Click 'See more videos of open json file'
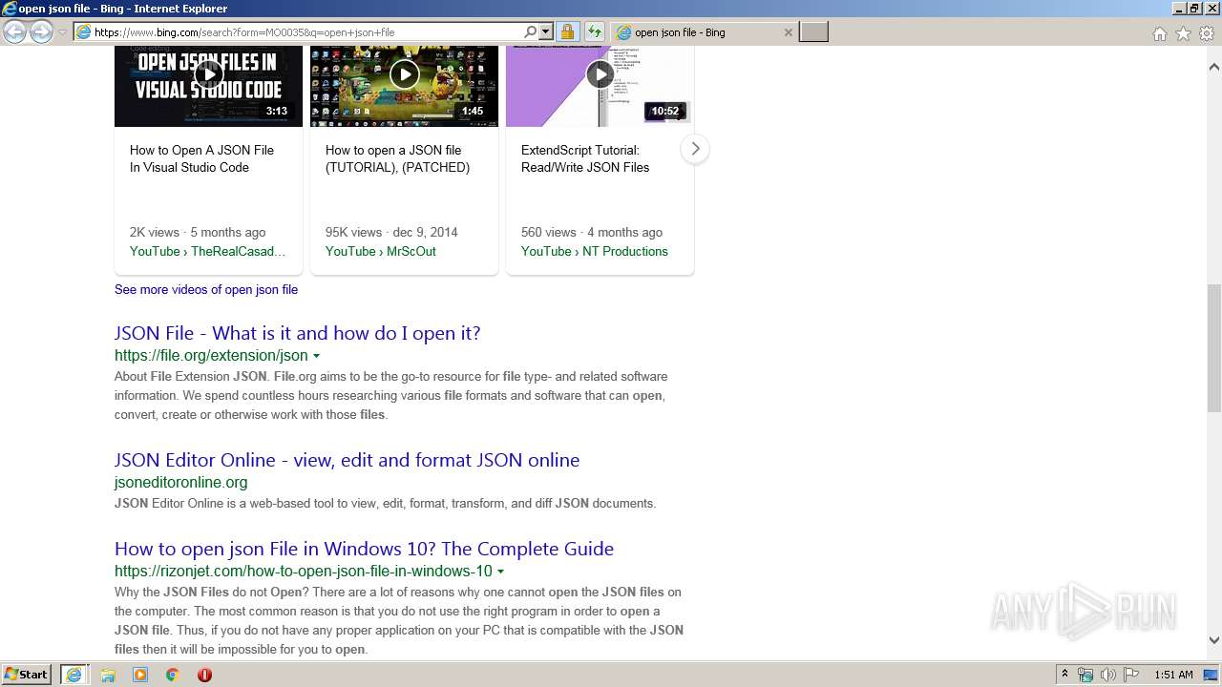Screen dimensions: 1222x687 pos(206,289)
